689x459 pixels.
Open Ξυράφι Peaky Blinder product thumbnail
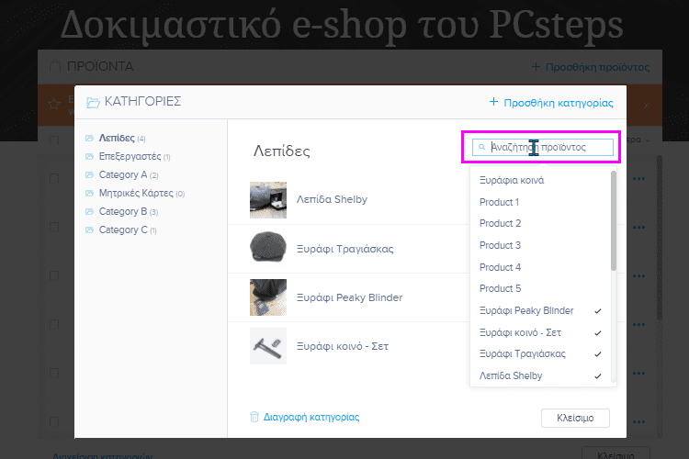click(268, 297)
